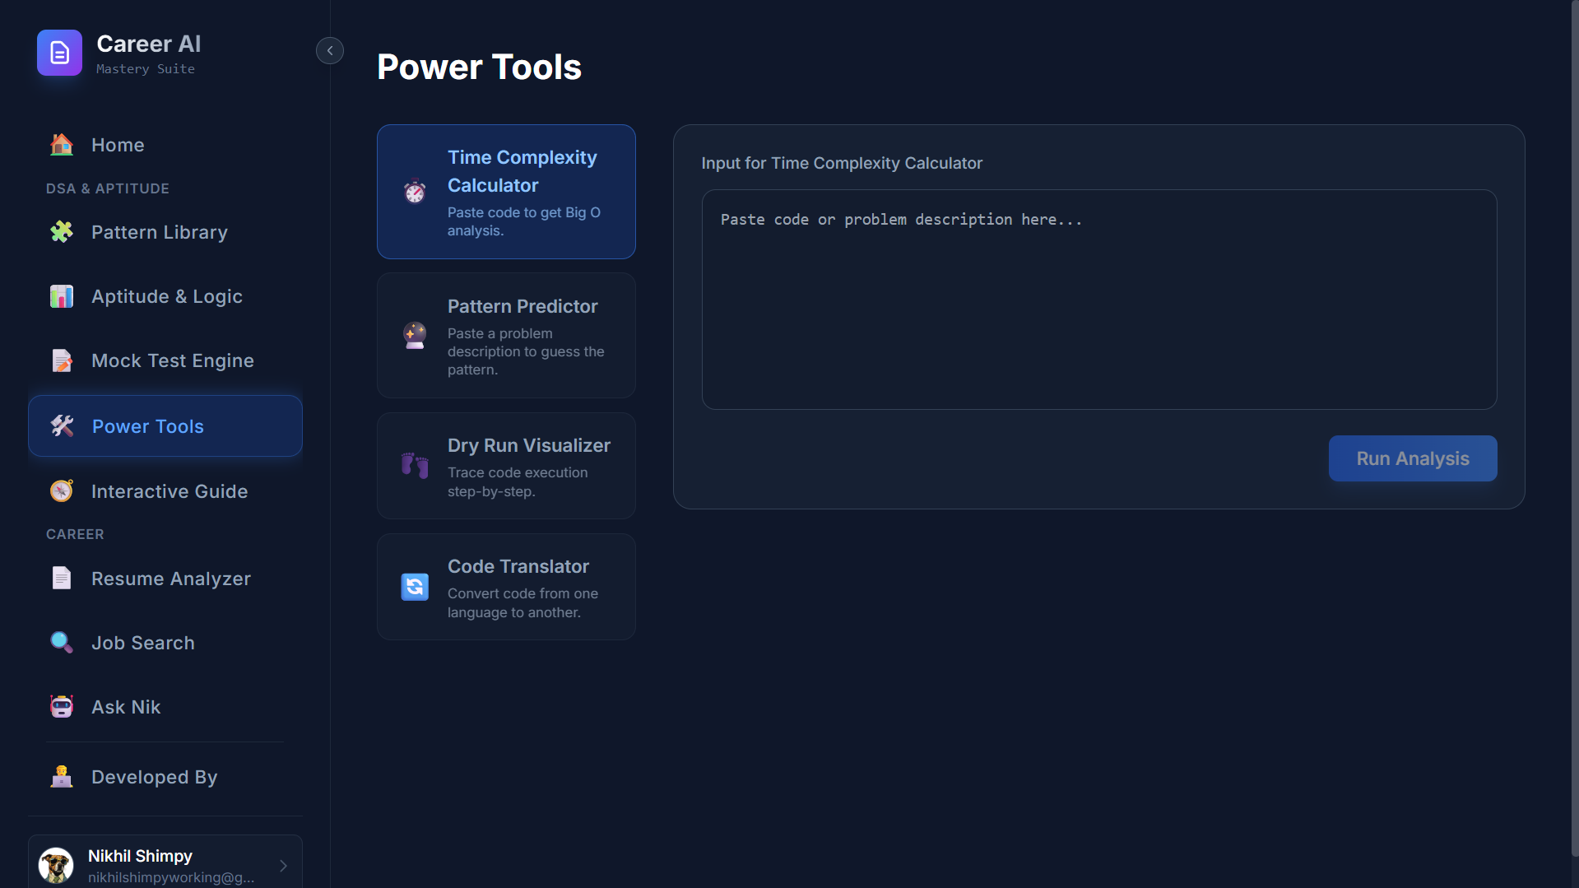
Task: Select the Code Translator tool card
Action: tap(506, 587)
